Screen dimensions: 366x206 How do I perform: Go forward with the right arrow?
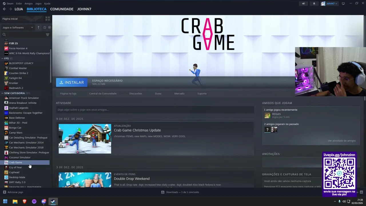(10, 9)
